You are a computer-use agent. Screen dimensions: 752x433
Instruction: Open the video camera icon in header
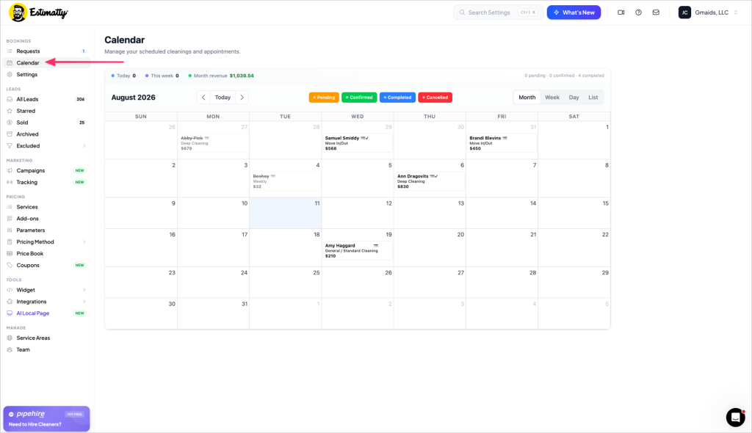point(621,12)
